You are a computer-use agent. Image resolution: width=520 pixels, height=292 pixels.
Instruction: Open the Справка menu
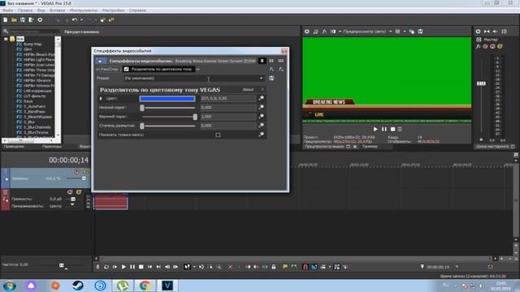click(x=137, y=11)
